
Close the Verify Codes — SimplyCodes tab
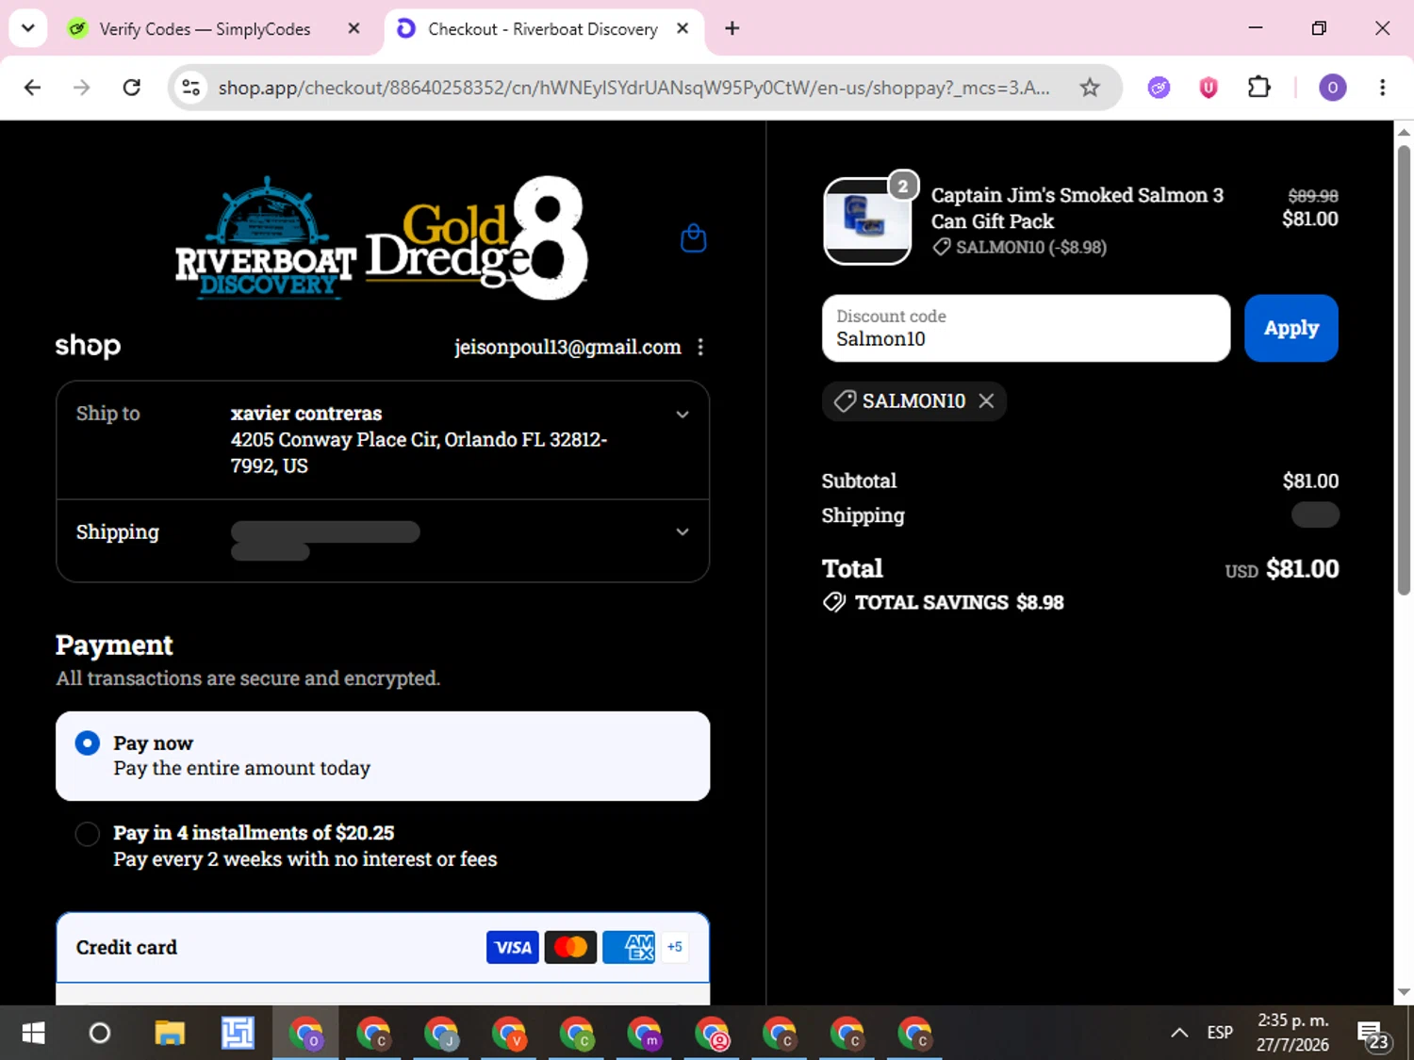(353, 28)
